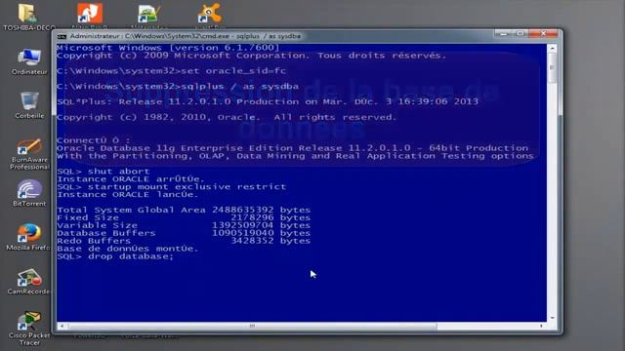The height and width of the screenshot is (351, 625).
Task: Click the Total System Global Area value
Action: (x=243, y=210)
